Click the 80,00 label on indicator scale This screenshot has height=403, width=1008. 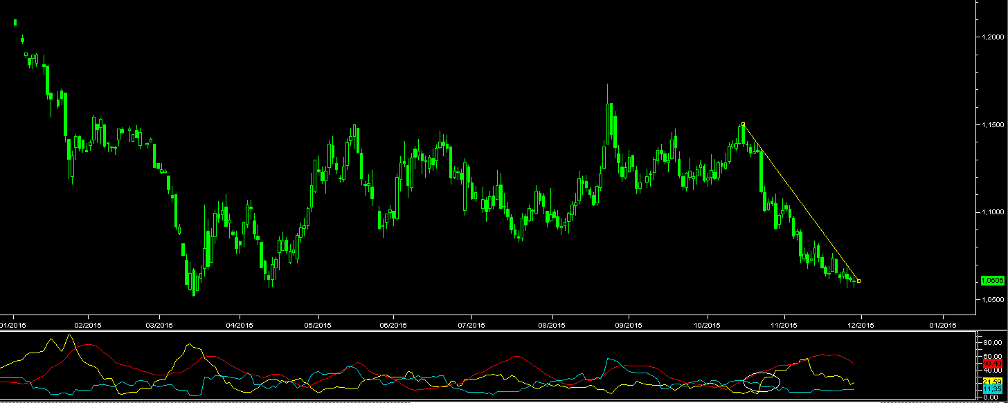click(993, 342)
